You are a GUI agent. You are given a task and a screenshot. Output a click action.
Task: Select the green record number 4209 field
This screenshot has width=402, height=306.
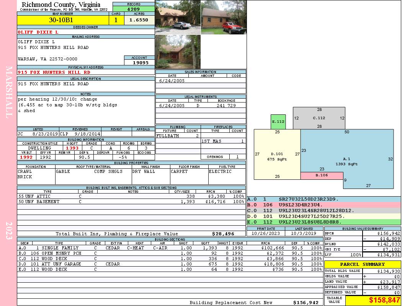(133, 9)
